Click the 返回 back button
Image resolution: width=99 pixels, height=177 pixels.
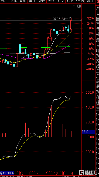90,1
